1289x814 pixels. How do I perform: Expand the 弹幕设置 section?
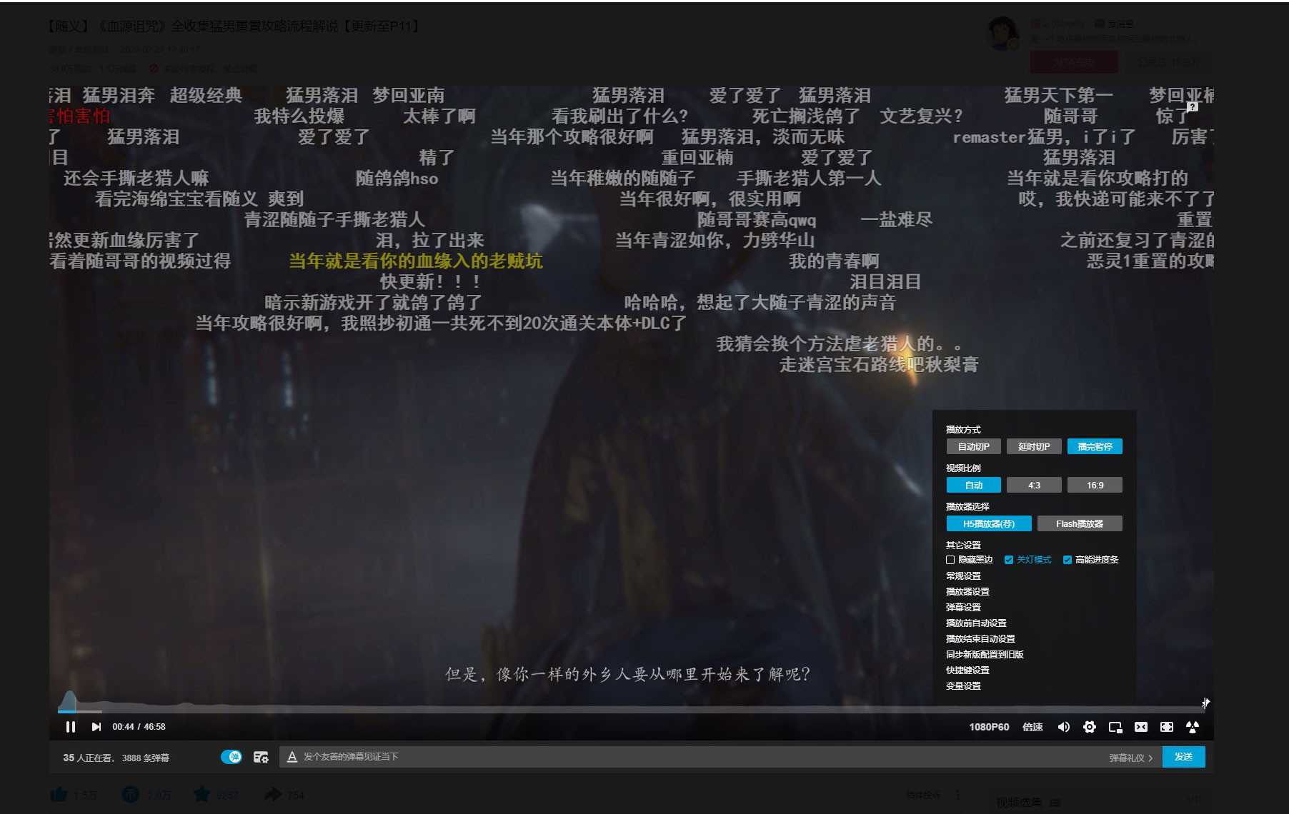coord(963,608)
